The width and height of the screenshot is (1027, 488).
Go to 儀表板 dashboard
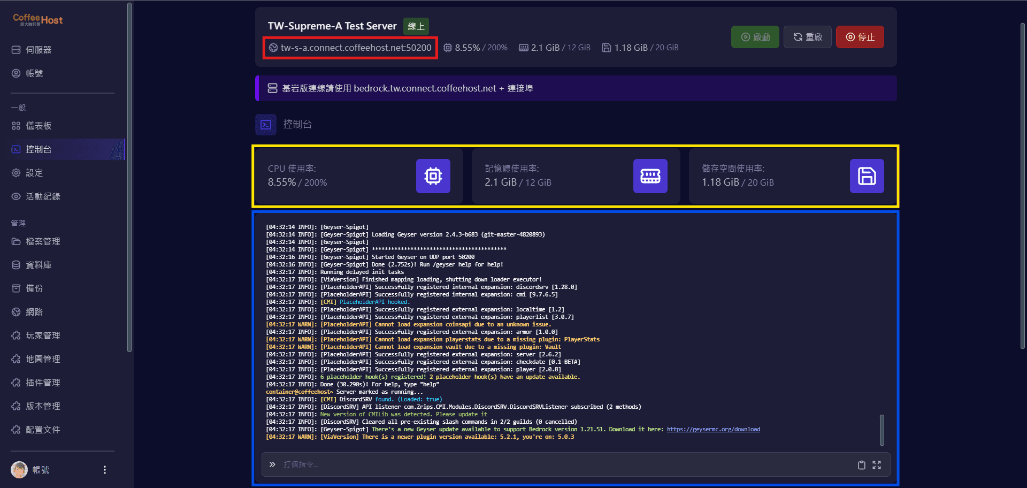[63, 126]
